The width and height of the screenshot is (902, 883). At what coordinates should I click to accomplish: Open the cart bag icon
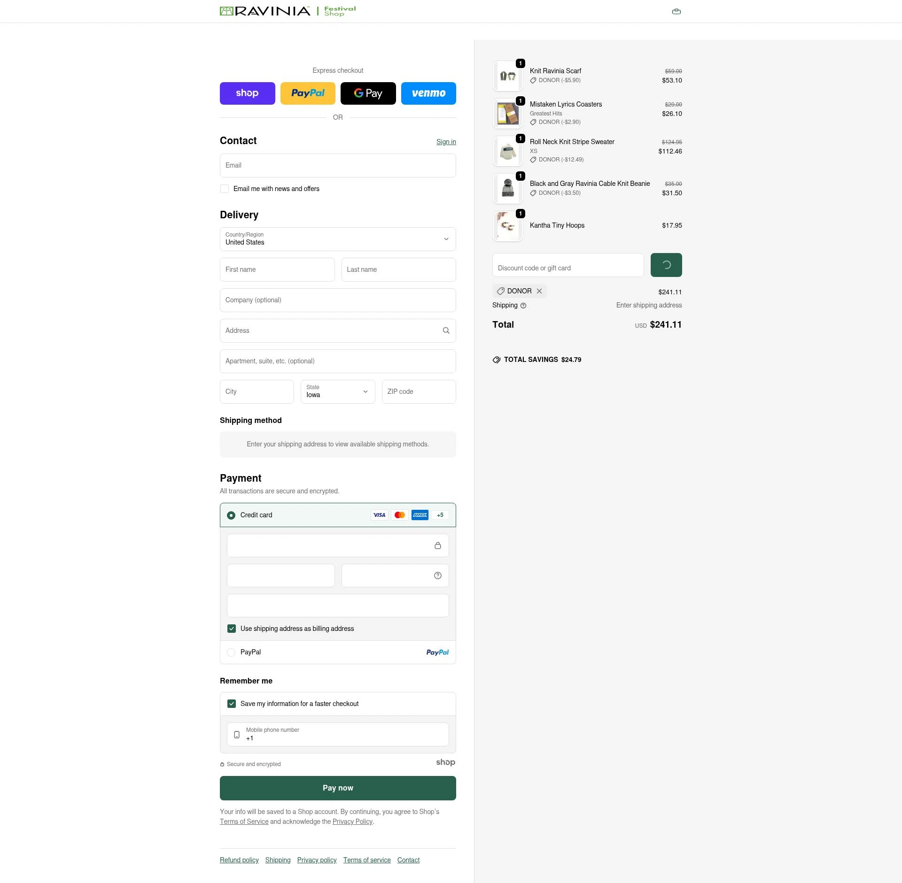click(x=676, y=11)
